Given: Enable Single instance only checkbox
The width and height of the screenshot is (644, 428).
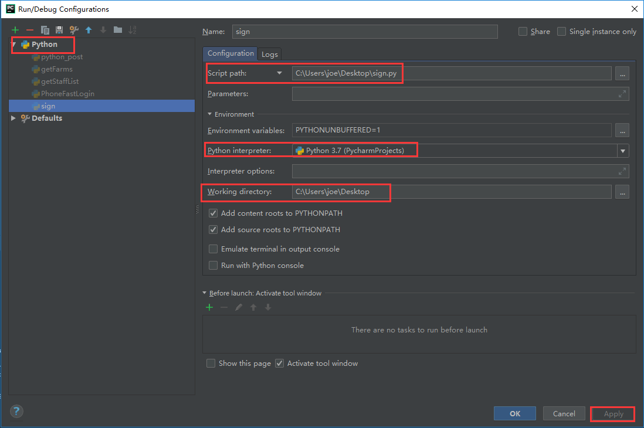Looking at the screenshot, I should tap(561, 32).
